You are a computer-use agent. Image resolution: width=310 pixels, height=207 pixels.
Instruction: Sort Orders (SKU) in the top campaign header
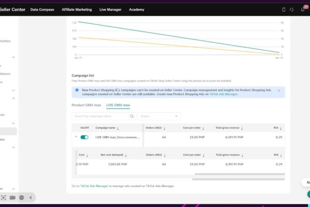[164, 128]
